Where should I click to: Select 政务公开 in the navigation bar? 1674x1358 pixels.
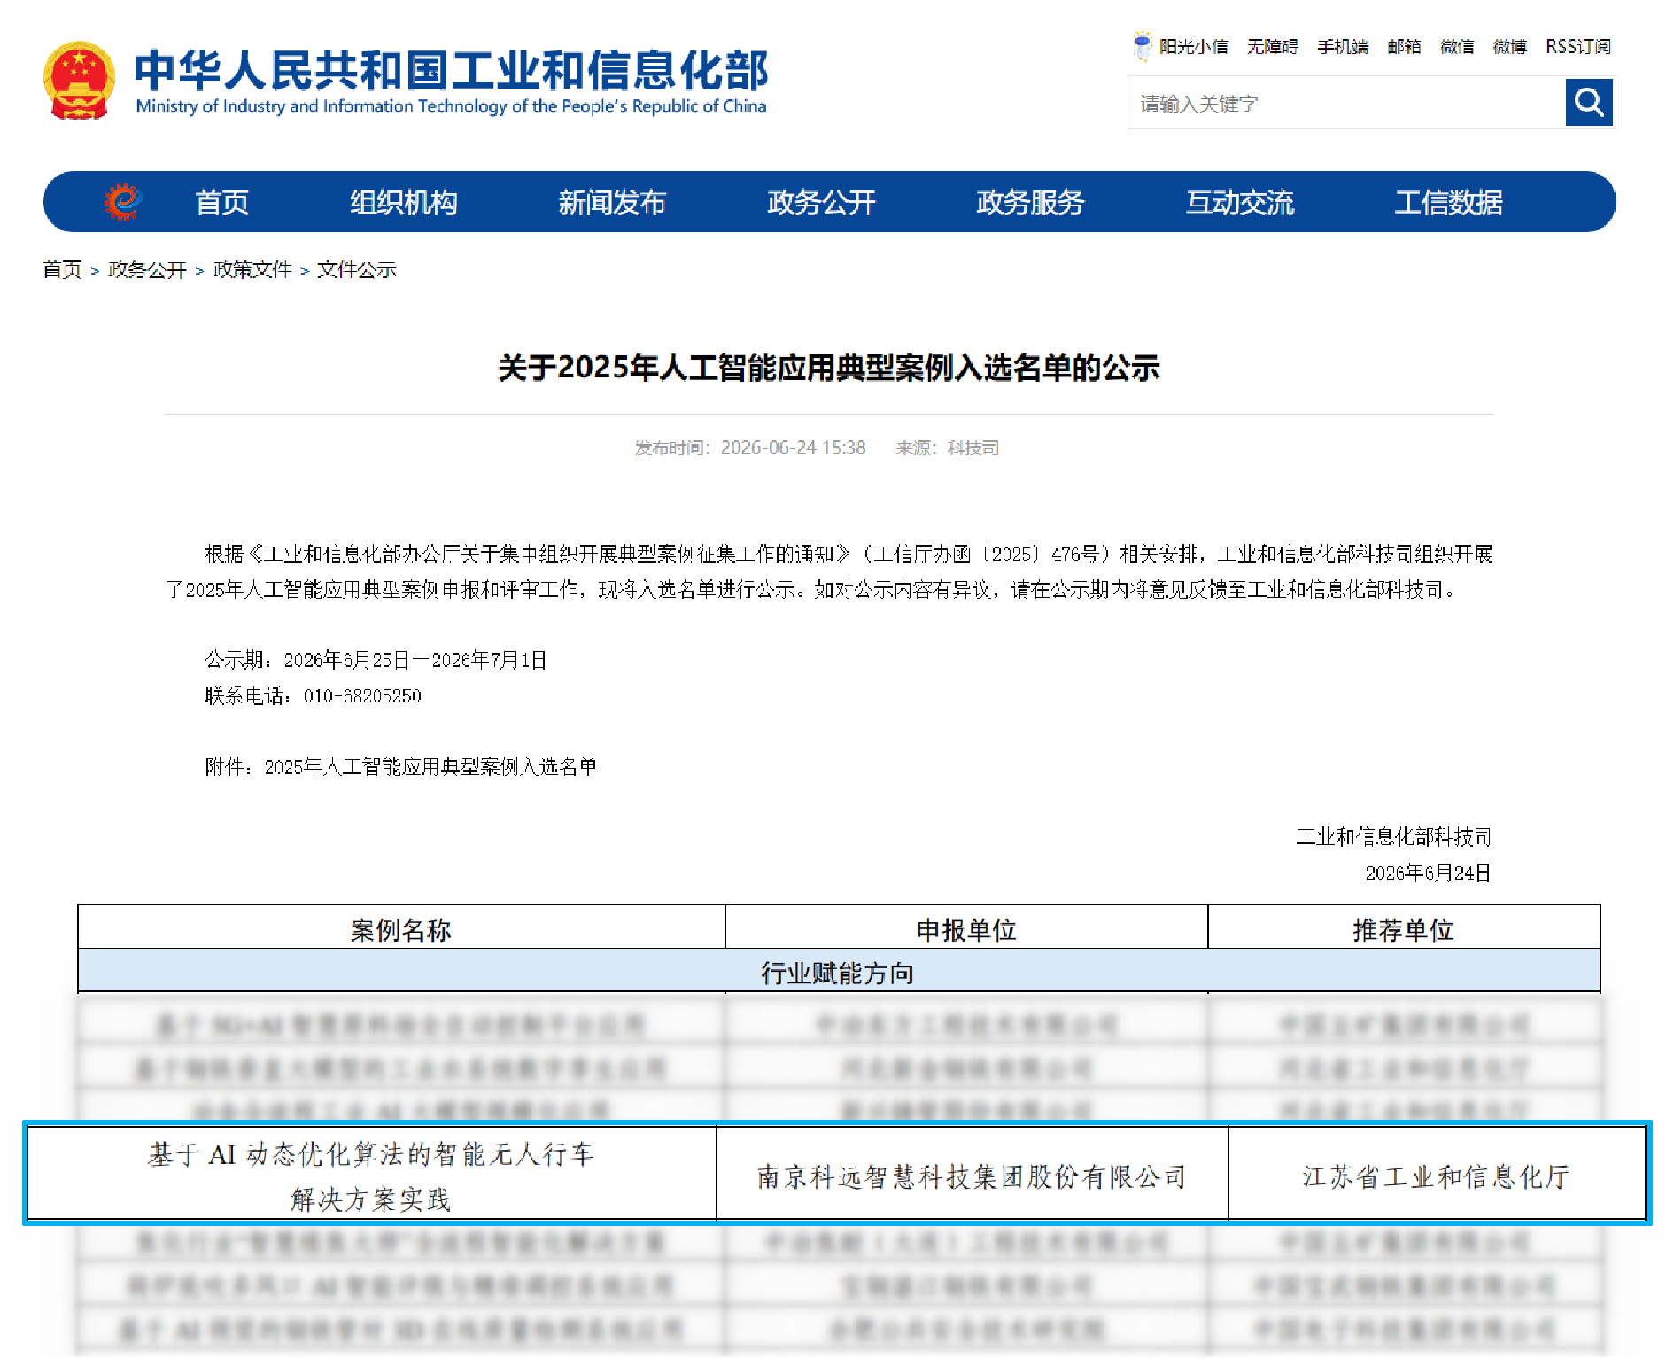(x=821, y=203)
